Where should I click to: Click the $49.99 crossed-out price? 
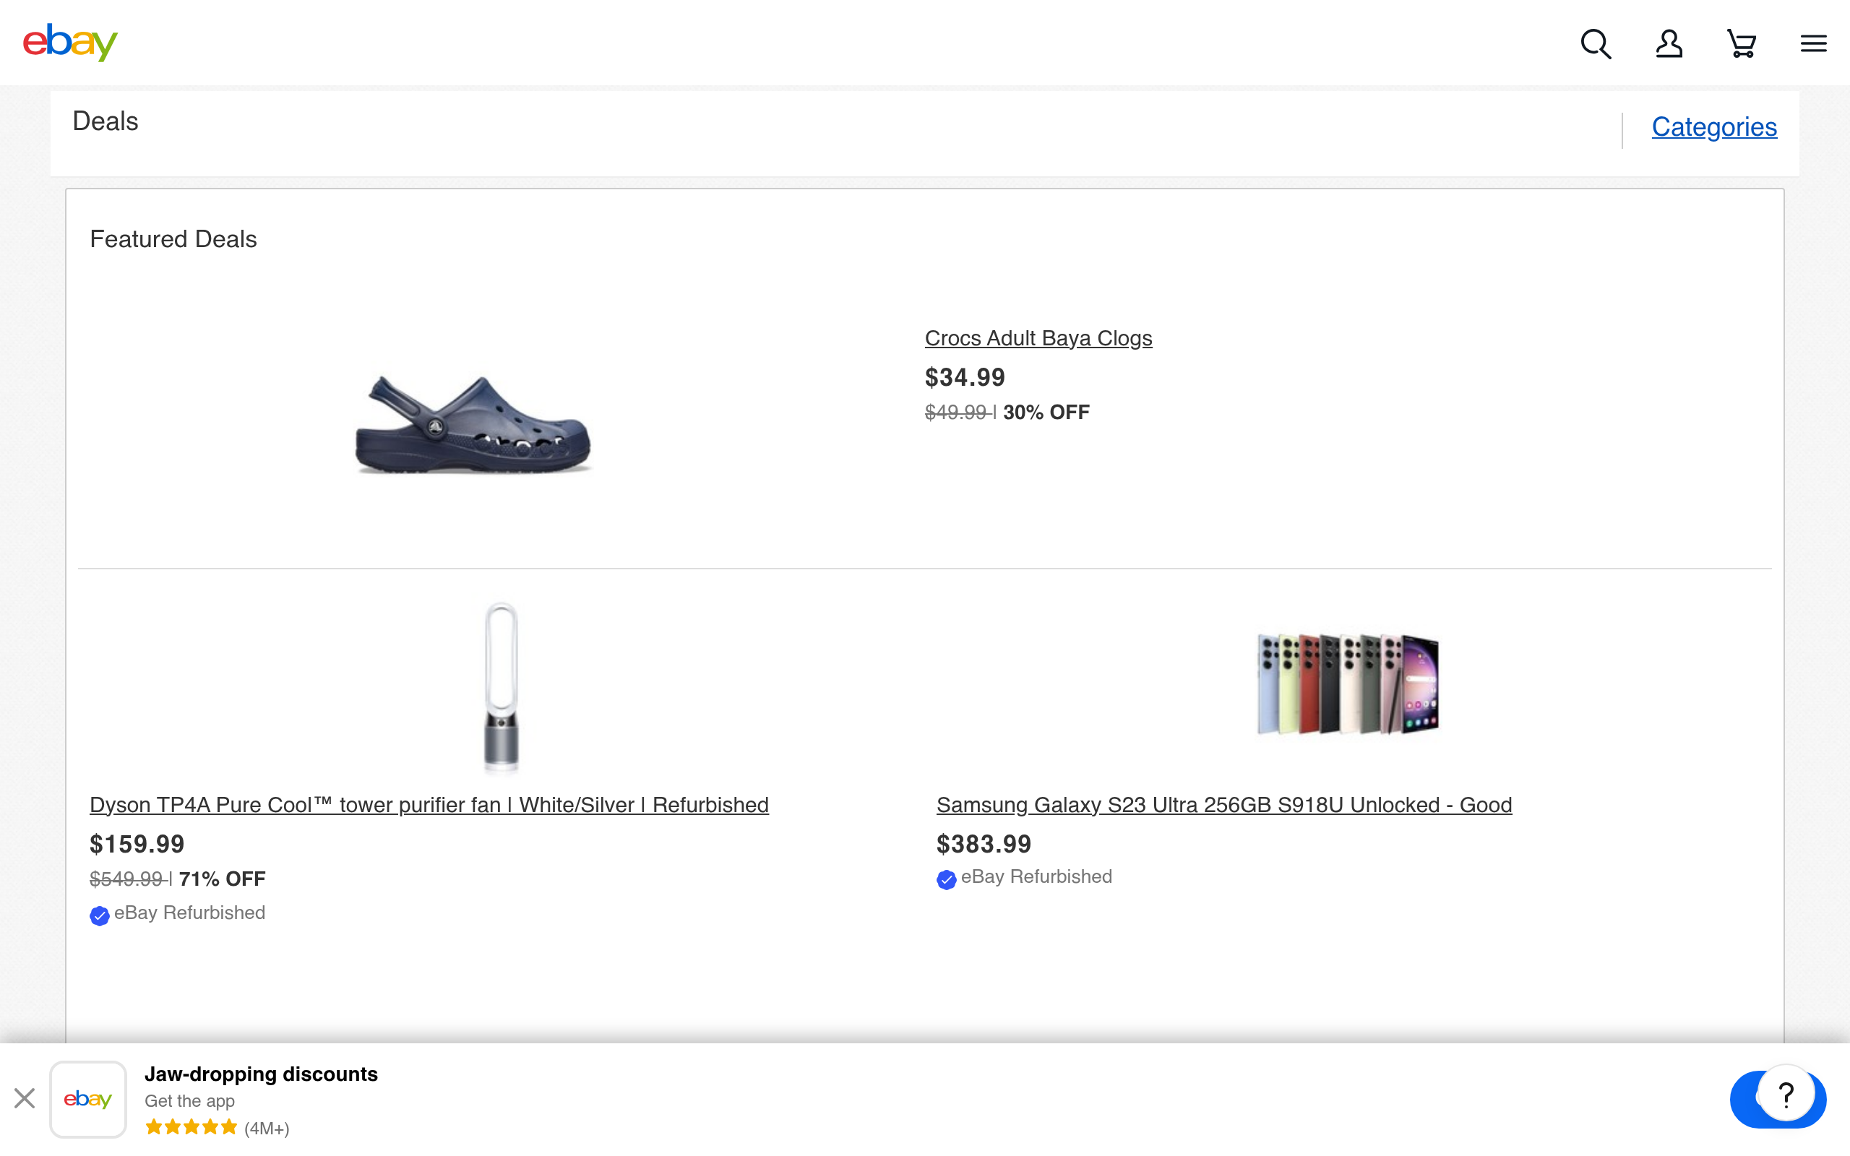point(956,412)
